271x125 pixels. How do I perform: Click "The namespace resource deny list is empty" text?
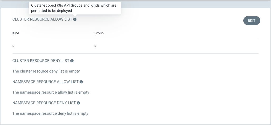50,113
